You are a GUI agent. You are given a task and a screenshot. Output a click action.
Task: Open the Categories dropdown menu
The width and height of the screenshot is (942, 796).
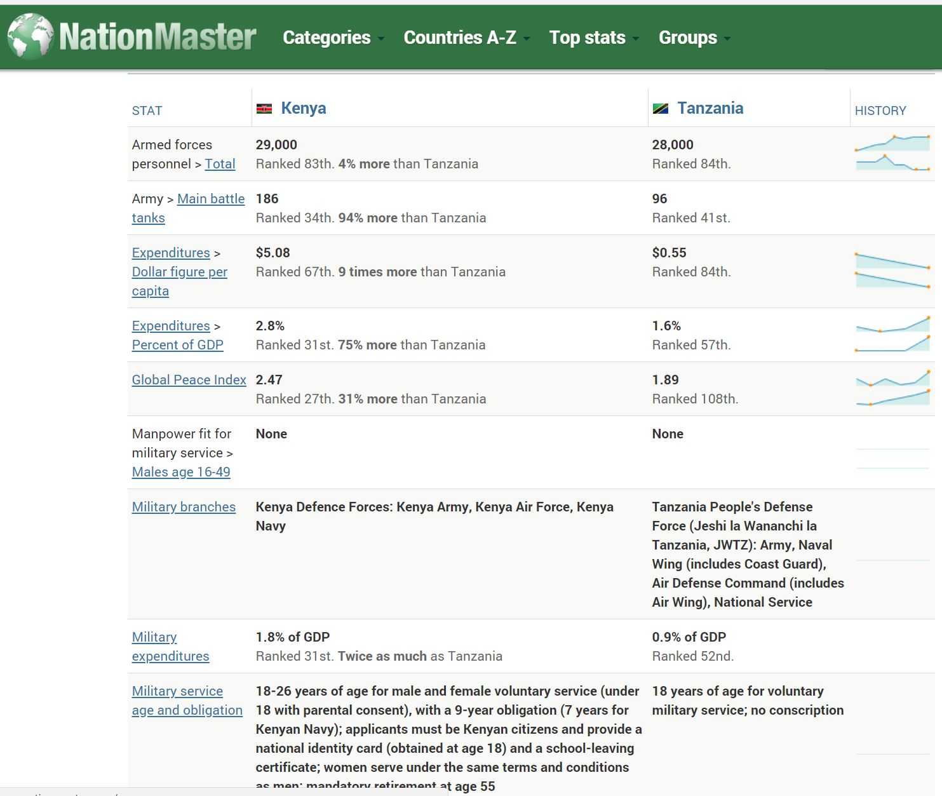333,37
